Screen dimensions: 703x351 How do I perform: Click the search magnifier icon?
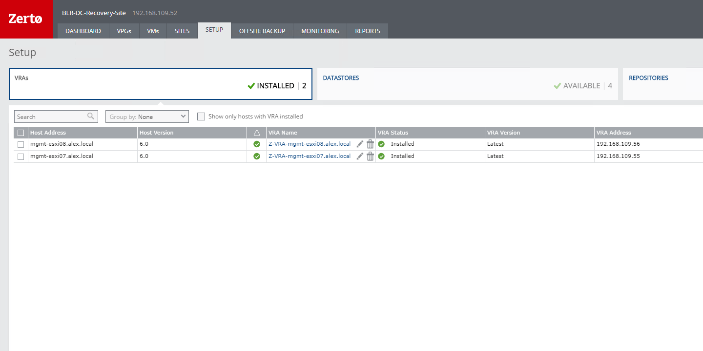tap(91, 117)
